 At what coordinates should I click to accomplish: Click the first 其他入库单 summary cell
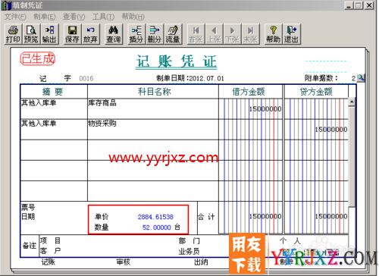click(54, 109)
